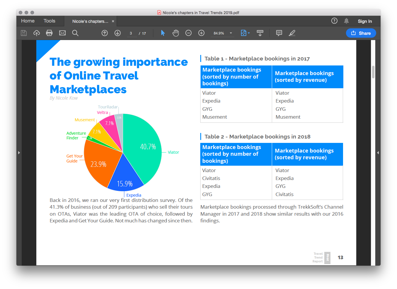Close the Nicole's chapters tab

[x=113, y=21]
